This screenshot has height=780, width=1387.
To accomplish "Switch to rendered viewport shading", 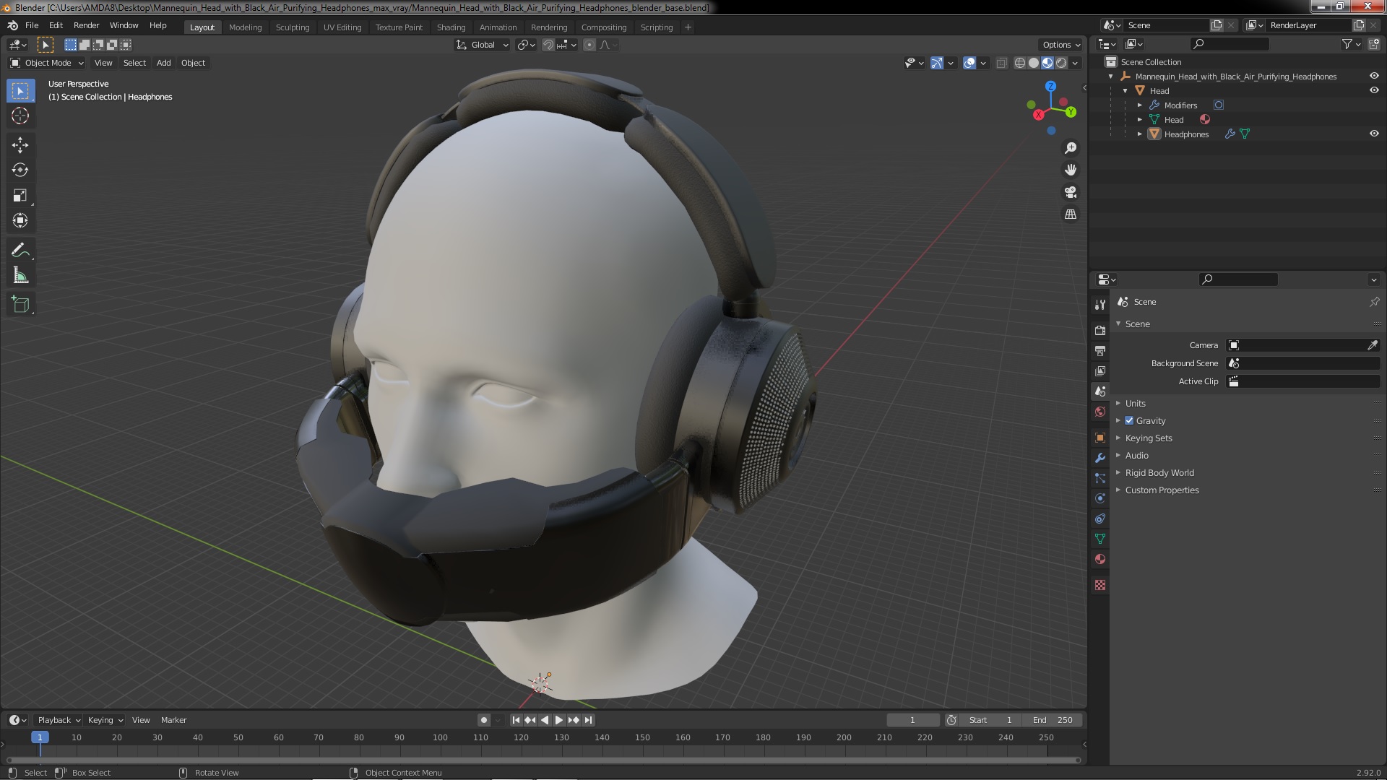I will (1061, 64).
